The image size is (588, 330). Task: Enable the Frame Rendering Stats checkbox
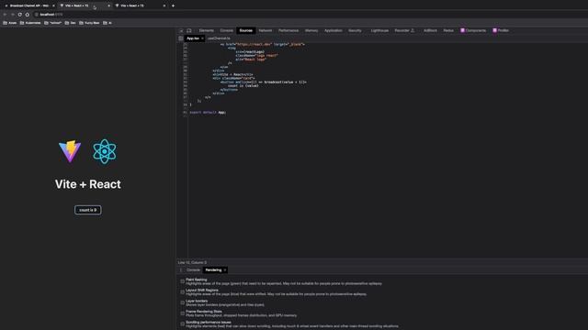[x=183, y=313]
